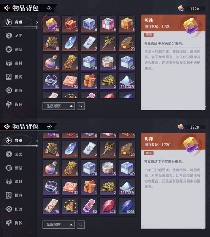
Task: Select the pink heart gift box item
Action: click(108, 24)
